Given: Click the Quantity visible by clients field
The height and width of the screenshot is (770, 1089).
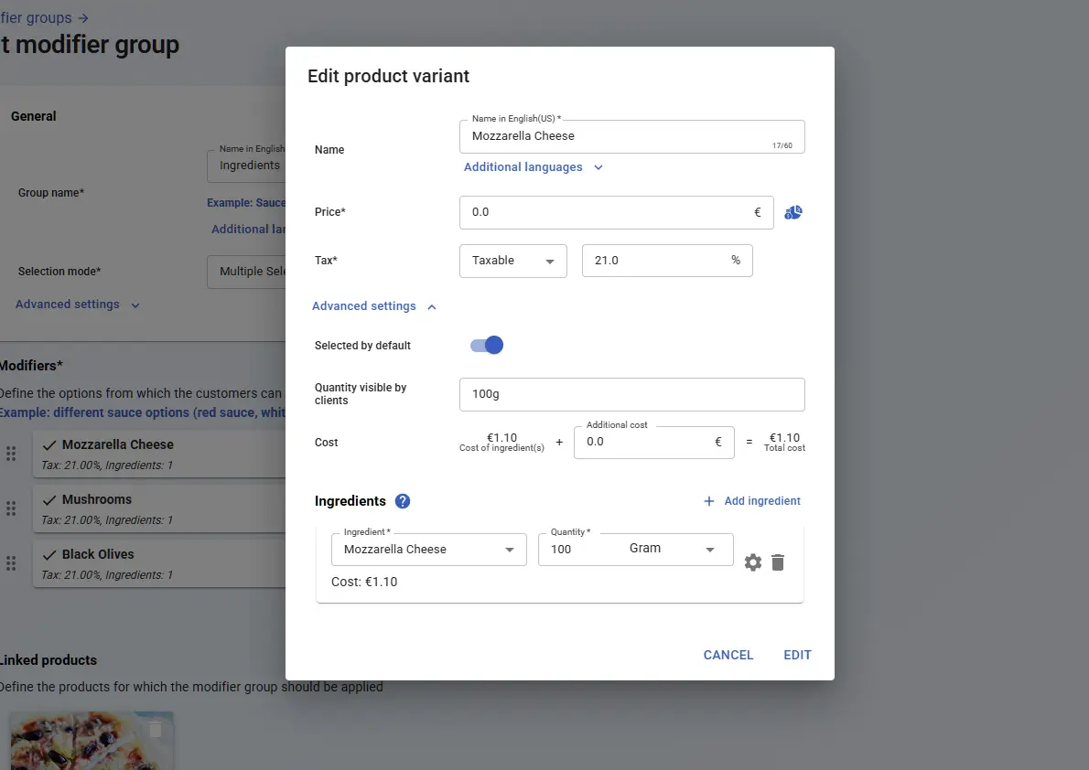Looking at the screenshot, I should [x=631, y=395].
